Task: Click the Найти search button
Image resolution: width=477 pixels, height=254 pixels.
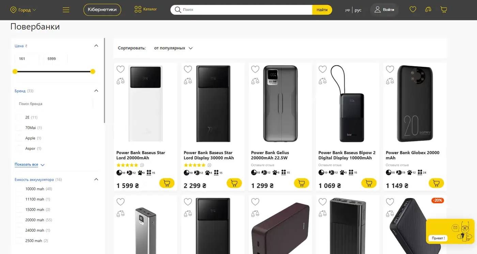Action: pyautogui.click(x=322, y=10)
